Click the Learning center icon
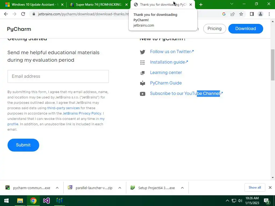The height and width of the screenshot is (206, 275). (x=143, y=73)
